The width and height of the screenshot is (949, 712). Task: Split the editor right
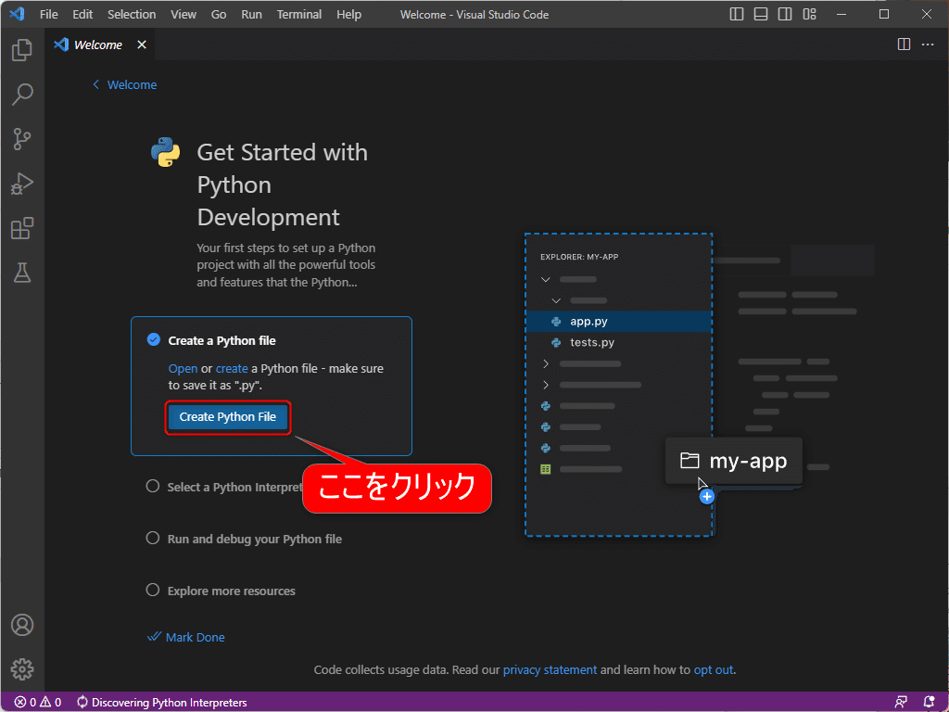coord(904,44)
